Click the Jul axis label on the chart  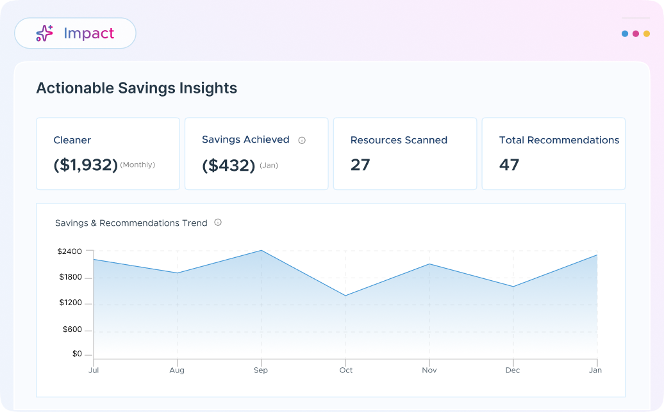point(94,370)
